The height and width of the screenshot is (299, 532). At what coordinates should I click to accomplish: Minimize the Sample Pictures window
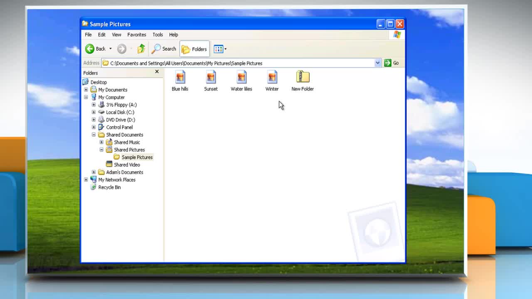[381, 24]
